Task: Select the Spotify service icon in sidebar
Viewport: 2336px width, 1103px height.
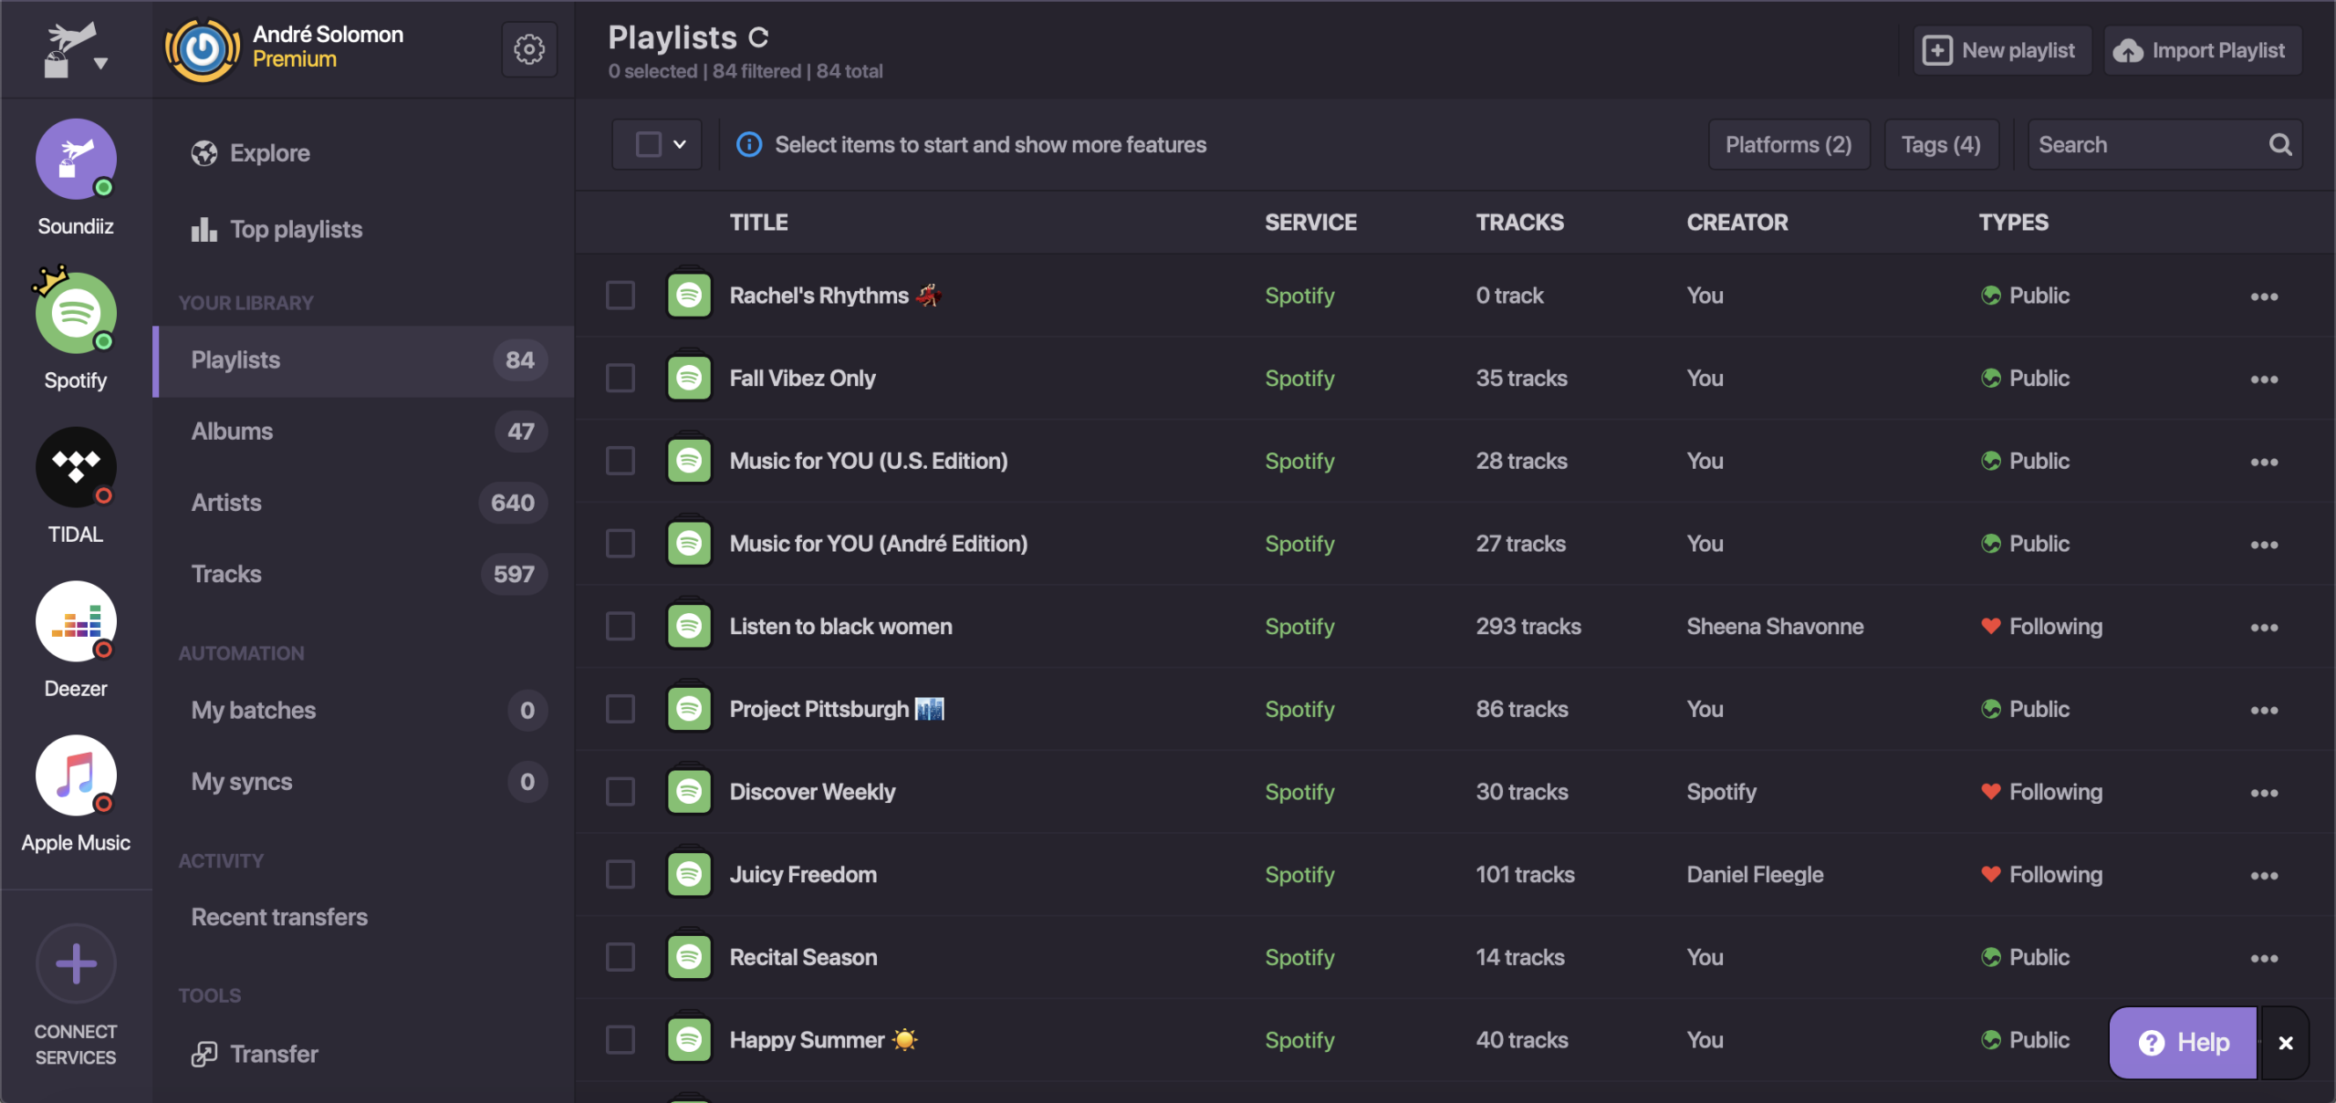Action: 76,313
